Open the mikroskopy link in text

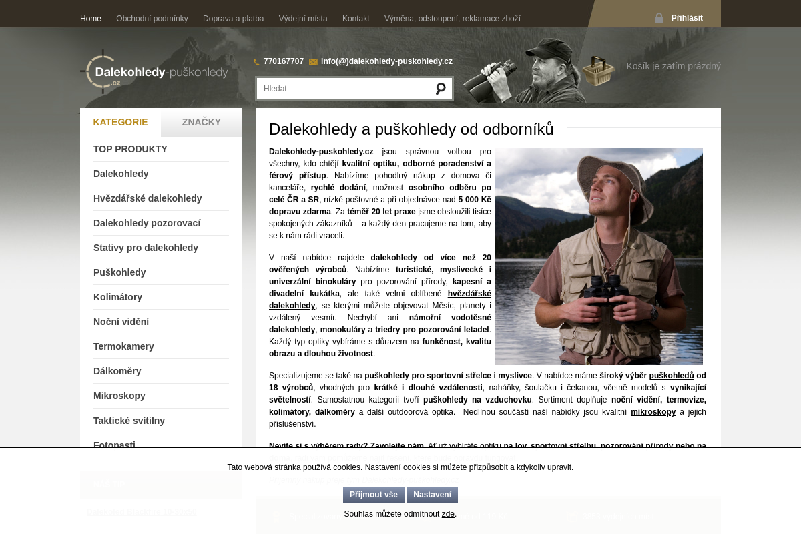[653, 412]
